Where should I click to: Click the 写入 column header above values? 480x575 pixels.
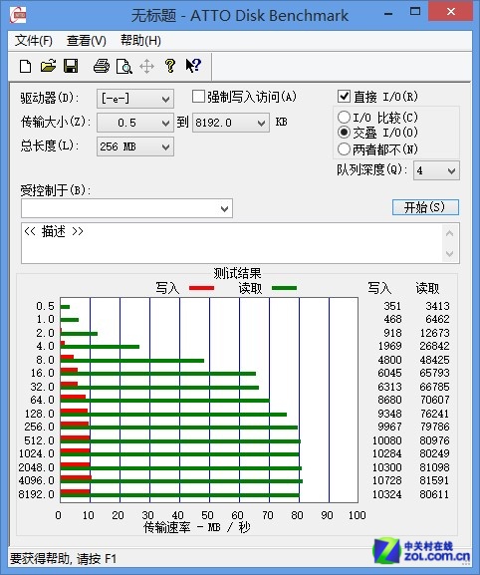coord(379,288)
